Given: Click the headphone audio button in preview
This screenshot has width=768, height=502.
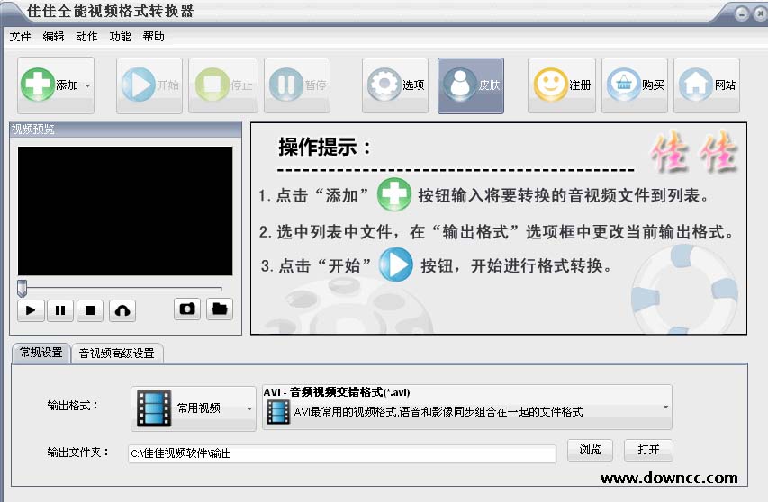Looking at the screenshot, I should pos(122,310).
